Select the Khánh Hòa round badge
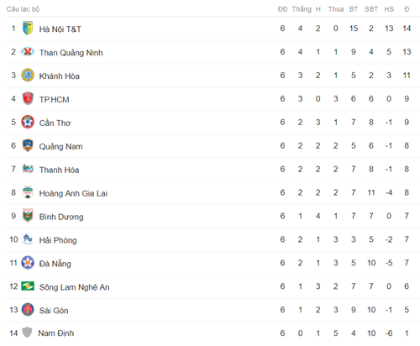420x346 pixels. [28, 75]
